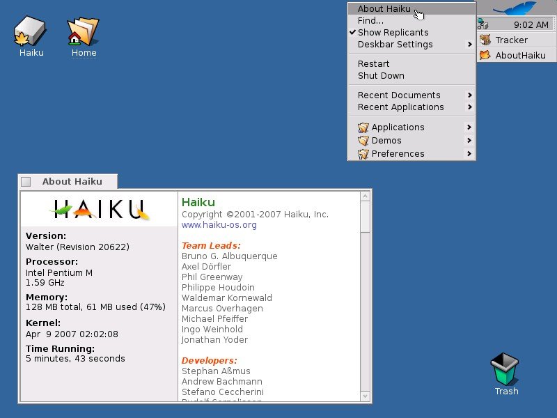Open the Haiku disk icon on desktop

[31, 32]
